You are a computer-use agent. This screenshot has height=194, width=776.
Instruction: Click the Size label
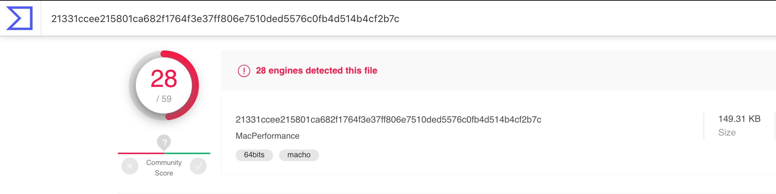(727, 132)
